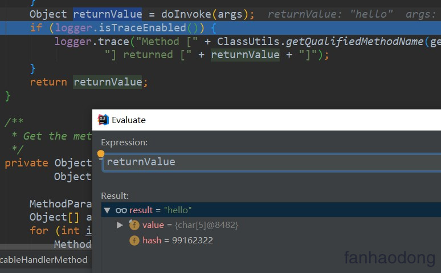Select the value = {char[5]@8482} text
This screenshot has height=273, width=441.
[190, 225]
